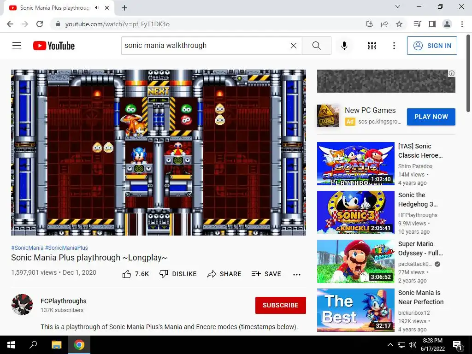Share this page icon in address bar
Viewport: 472px width, 354px height.
pos(384,24)
